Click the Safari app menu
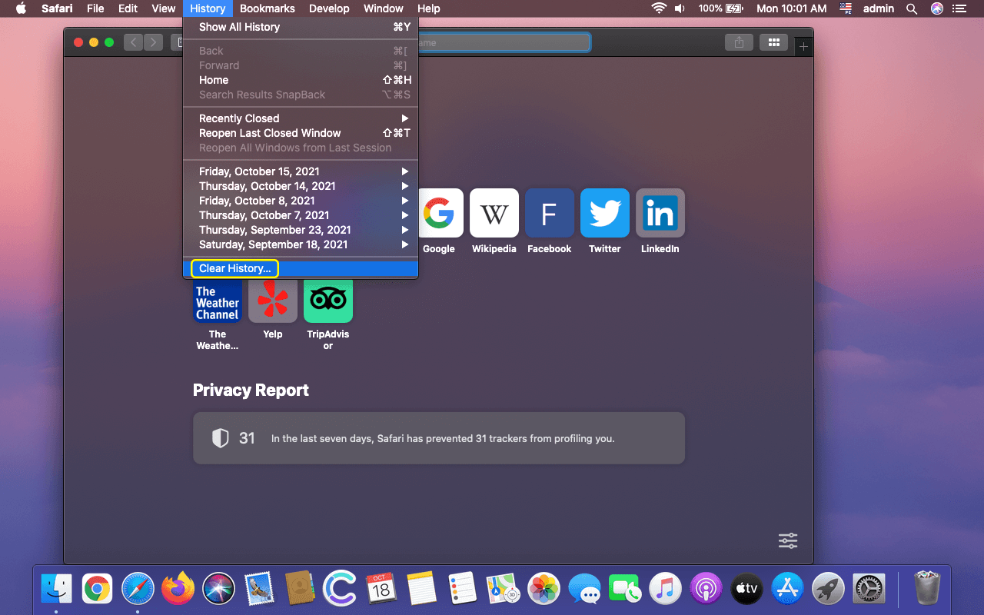Viewport: 984px width, 615px height. [x=57, y=8]
